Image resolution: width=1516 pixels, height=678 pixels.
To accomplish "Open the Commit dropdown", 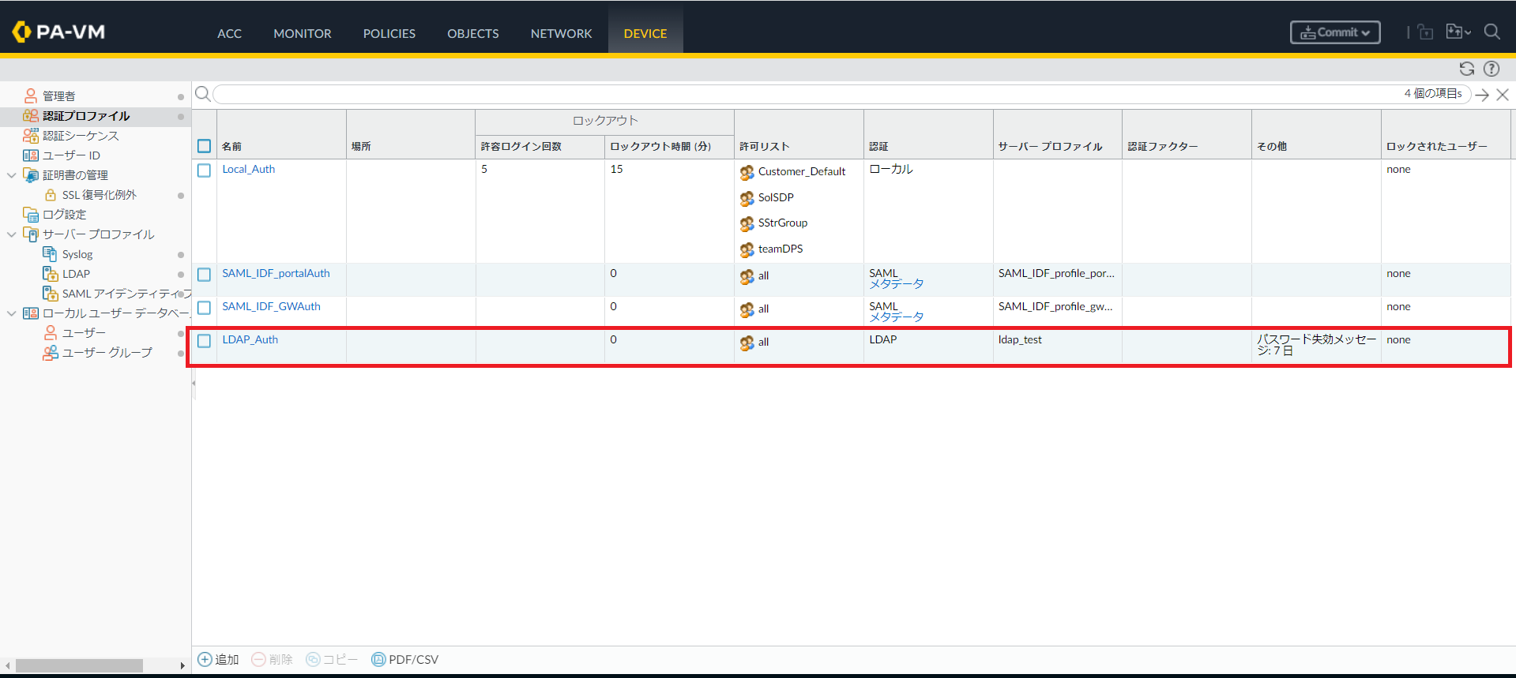I will pyautogui.click(x=1335, y=32).
